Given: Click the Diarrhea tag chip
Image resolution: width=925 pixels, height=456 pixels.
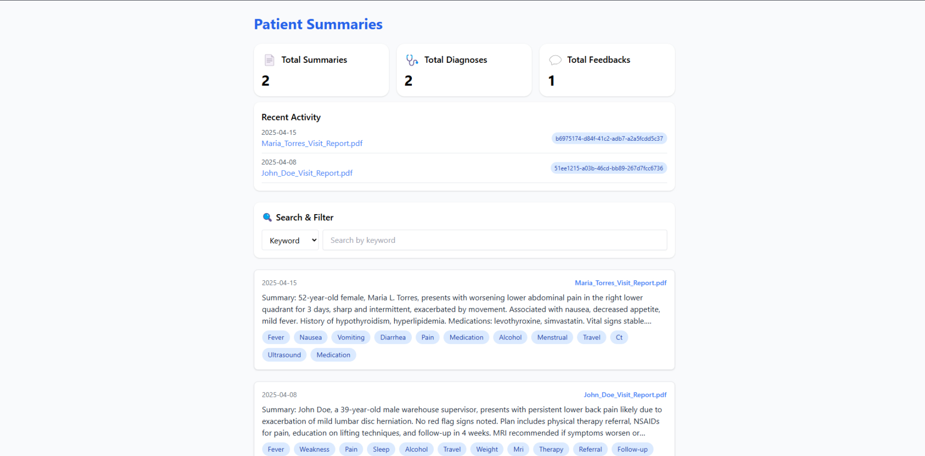Looking at the screenshot, I should tap(393, 338).
